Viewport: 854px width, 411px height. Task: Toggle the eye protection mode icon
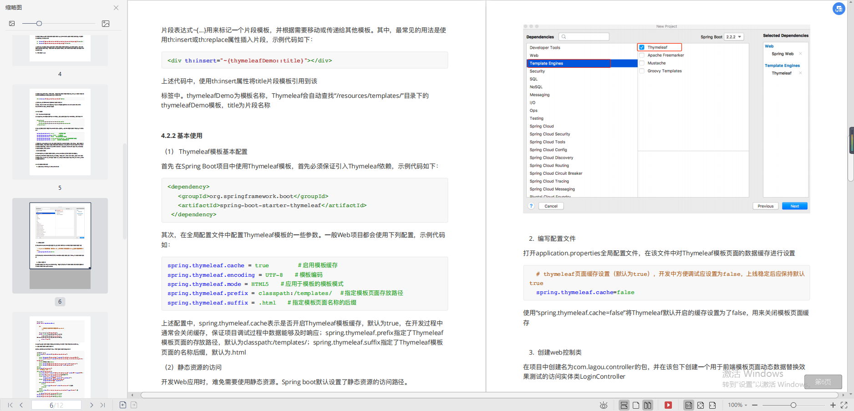coord(604,405)
